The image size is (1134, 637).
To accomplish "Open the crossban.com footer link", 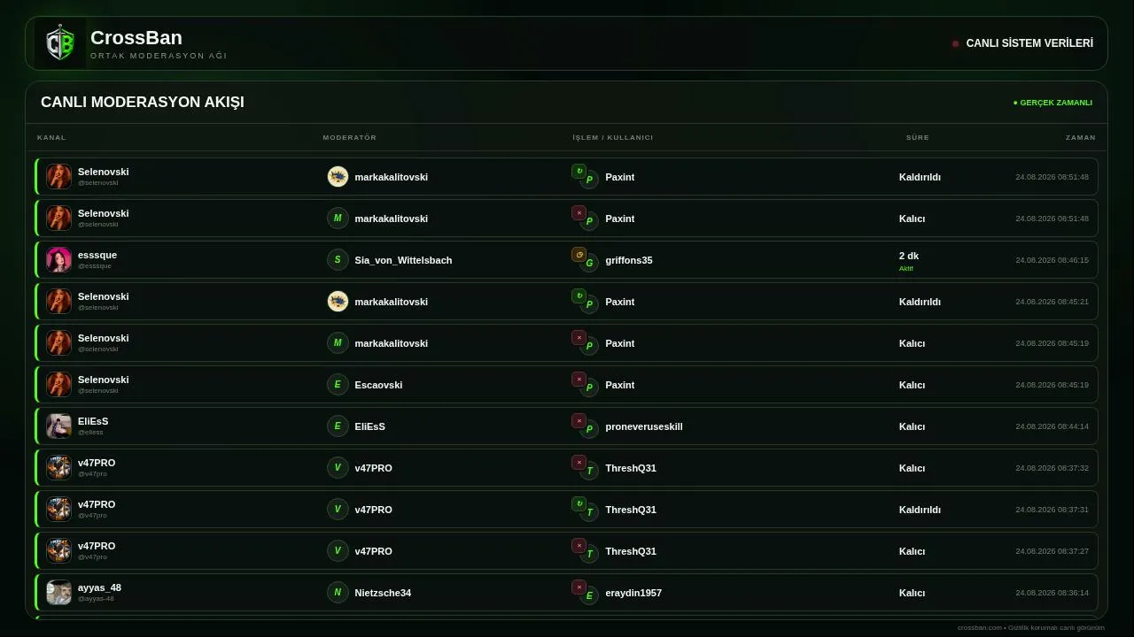I will pyautogui.click(x=980, y=627).
